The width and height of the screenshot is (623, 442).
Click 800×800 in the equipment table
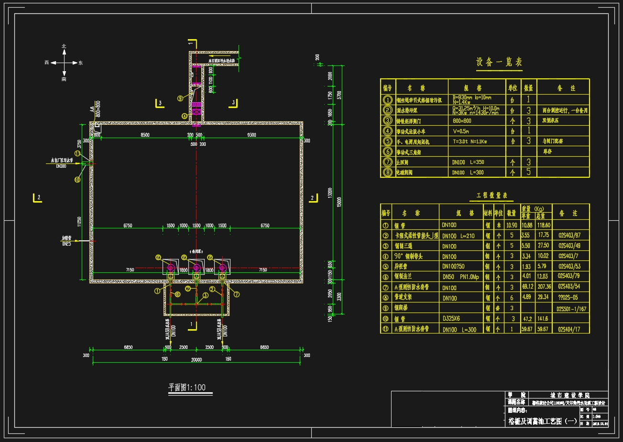[x=462, y=121]
